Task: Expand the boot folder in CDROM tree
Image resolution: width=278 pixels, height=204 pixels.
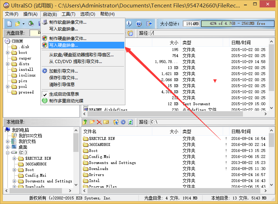Action: (8, 52)
